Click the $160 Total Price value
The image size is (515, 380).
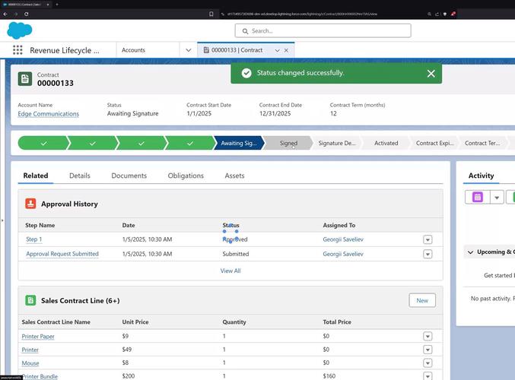pyautogui.click(x=329, y=376)
